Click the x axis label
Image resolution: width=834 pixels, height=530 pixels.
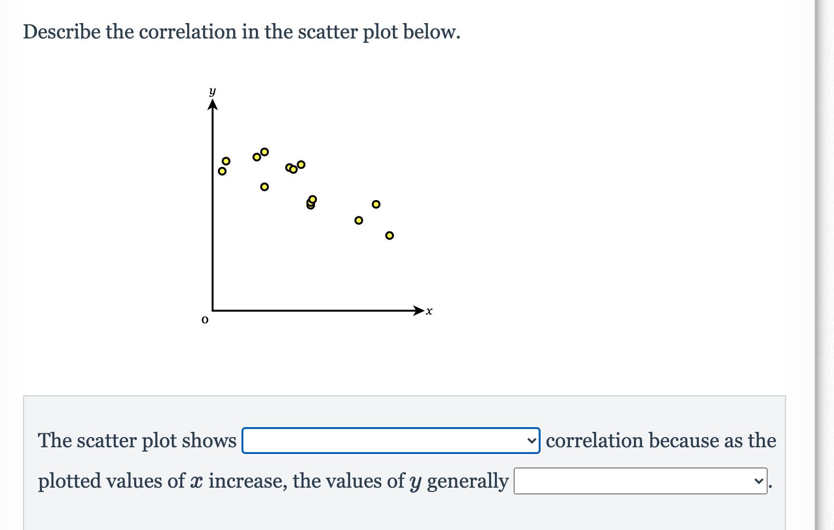tap(429, 311)
